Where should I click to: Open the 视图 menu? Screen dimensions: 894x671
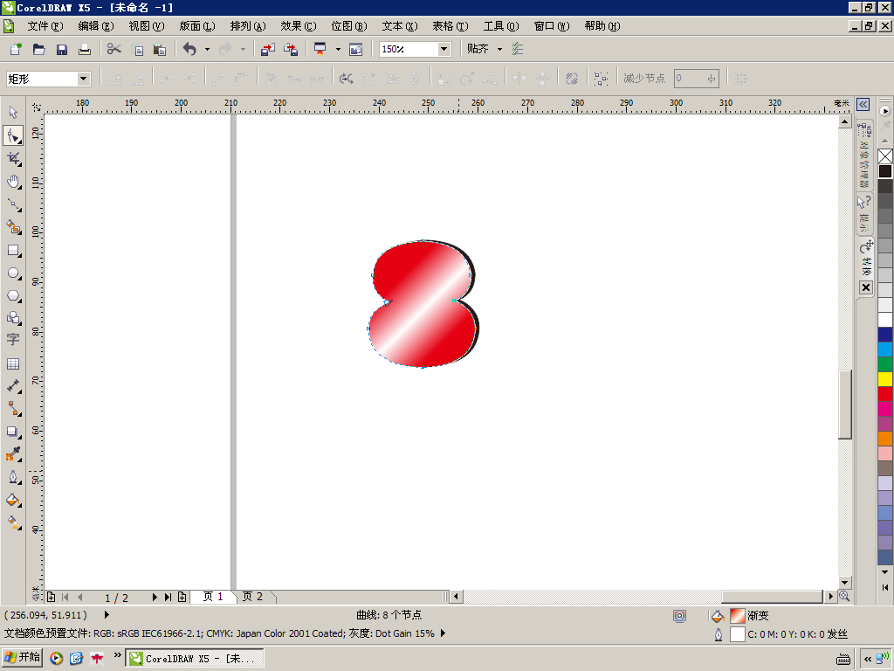pyautogui.click(x=147, y=26)
